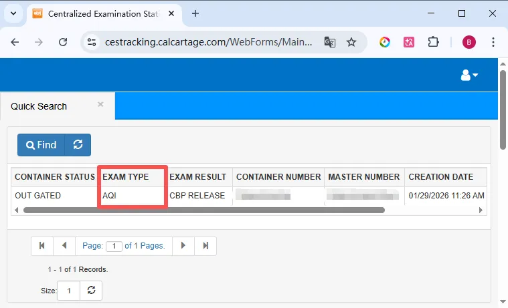508x308 pixels.
Task: Open the browser tab search dropdown
Action: pyautogui.click(x=13, y=13)
